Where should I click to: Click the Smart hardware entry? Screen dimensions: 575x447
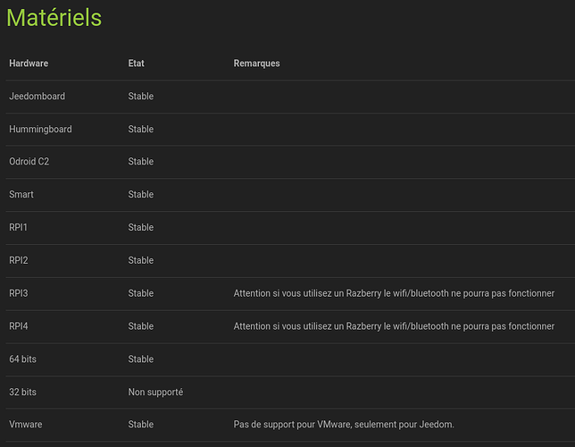coord(21,194)
